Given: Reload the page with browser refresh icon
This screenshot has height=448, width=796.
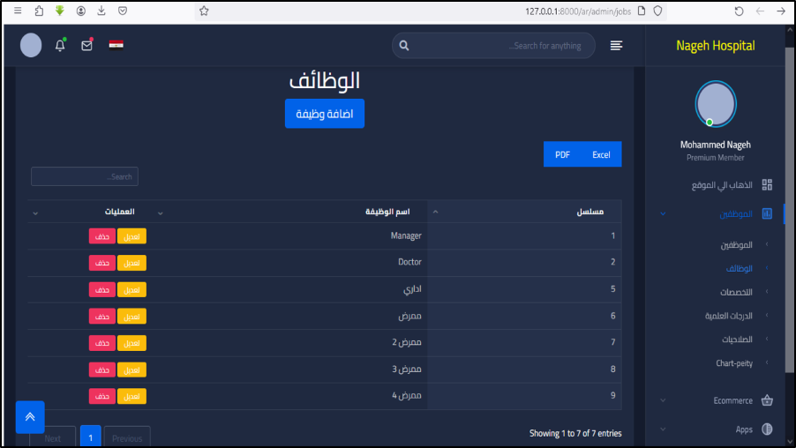Looking at the screenshot, I should coord(739,11).
